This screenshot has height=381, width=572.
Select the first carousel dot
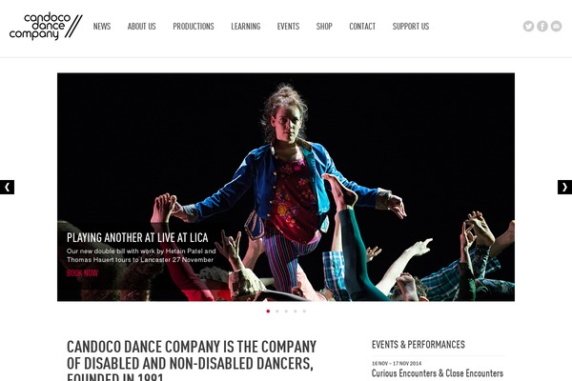(268, 311)
